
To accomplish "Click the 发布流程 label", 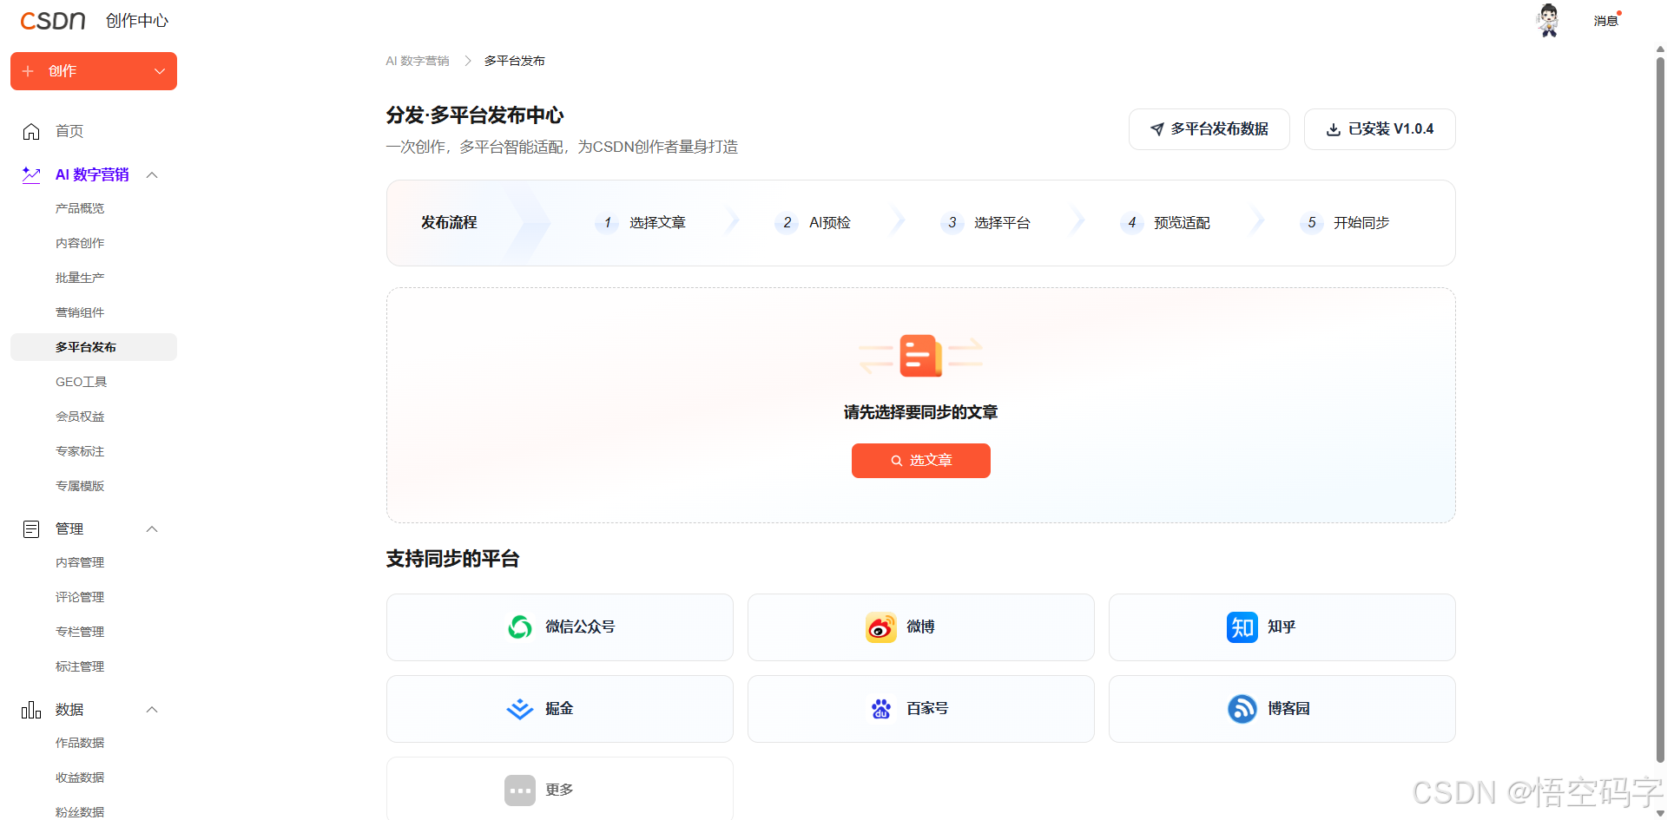I will click(449, 223).
